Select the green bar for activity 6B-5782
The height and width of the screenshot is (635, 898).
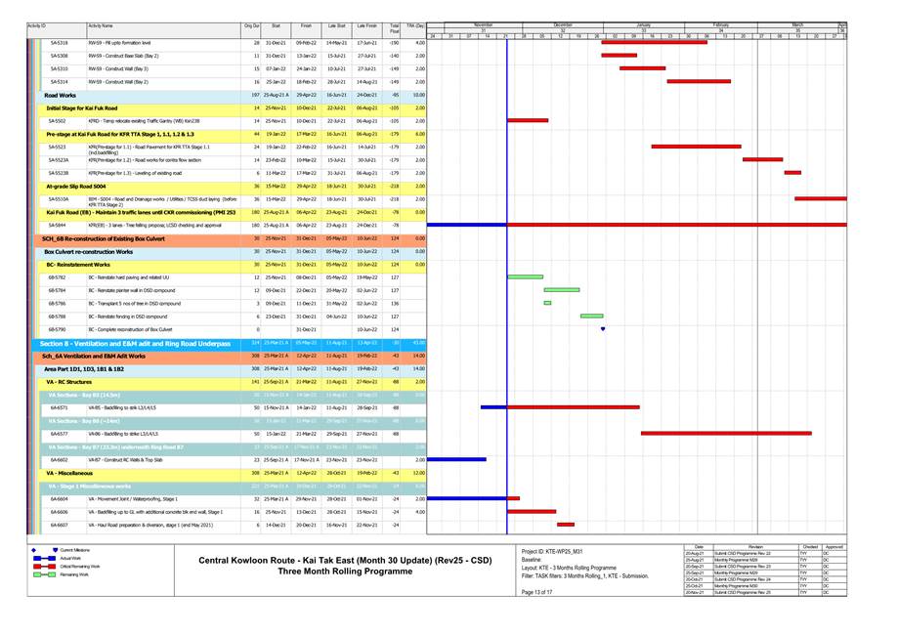[526, 276]
